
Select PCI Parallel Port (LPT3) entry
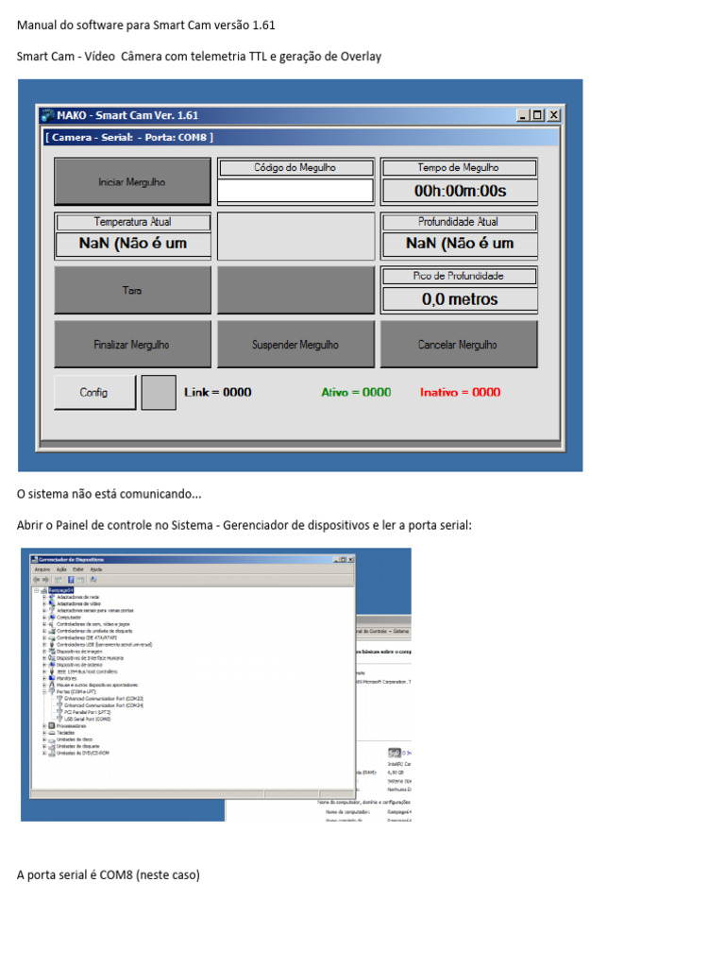point(88,712)
